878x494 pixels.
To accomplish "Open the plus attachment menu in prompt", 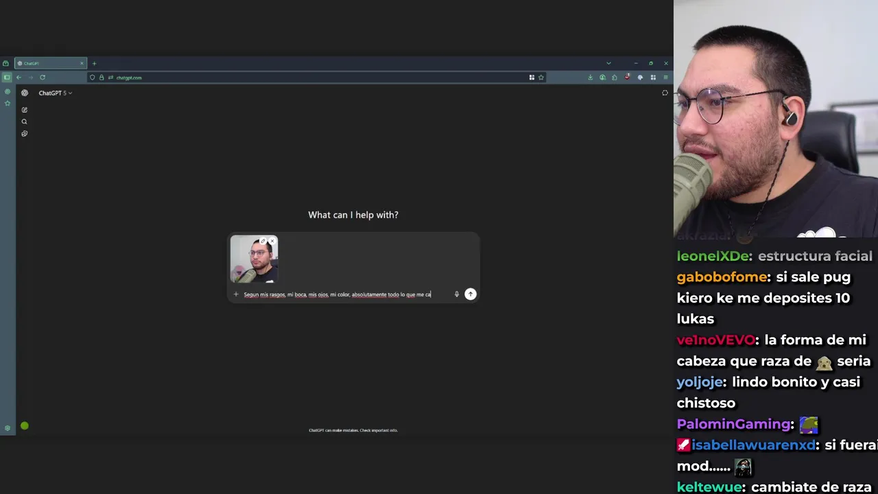I will tap(236, 294).
